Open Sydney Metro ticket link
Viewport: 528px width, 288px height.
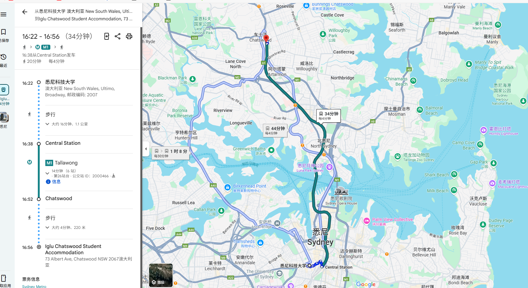click(34, 286)
